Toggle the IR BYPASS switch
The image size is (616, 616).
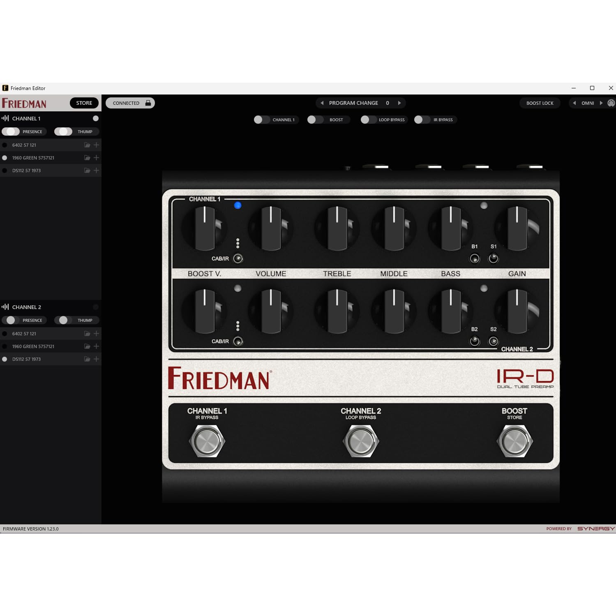point(422,120)
